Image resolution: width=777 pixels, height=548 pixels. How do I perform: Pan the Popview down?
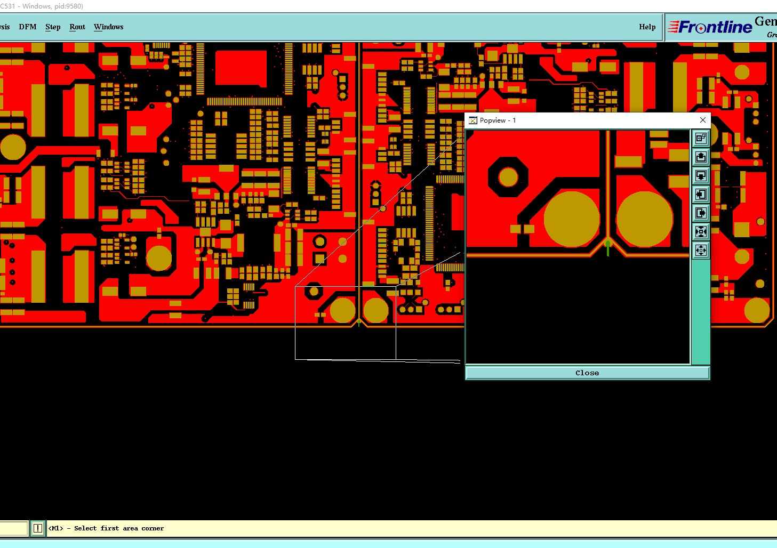click(x=701, y=176)
